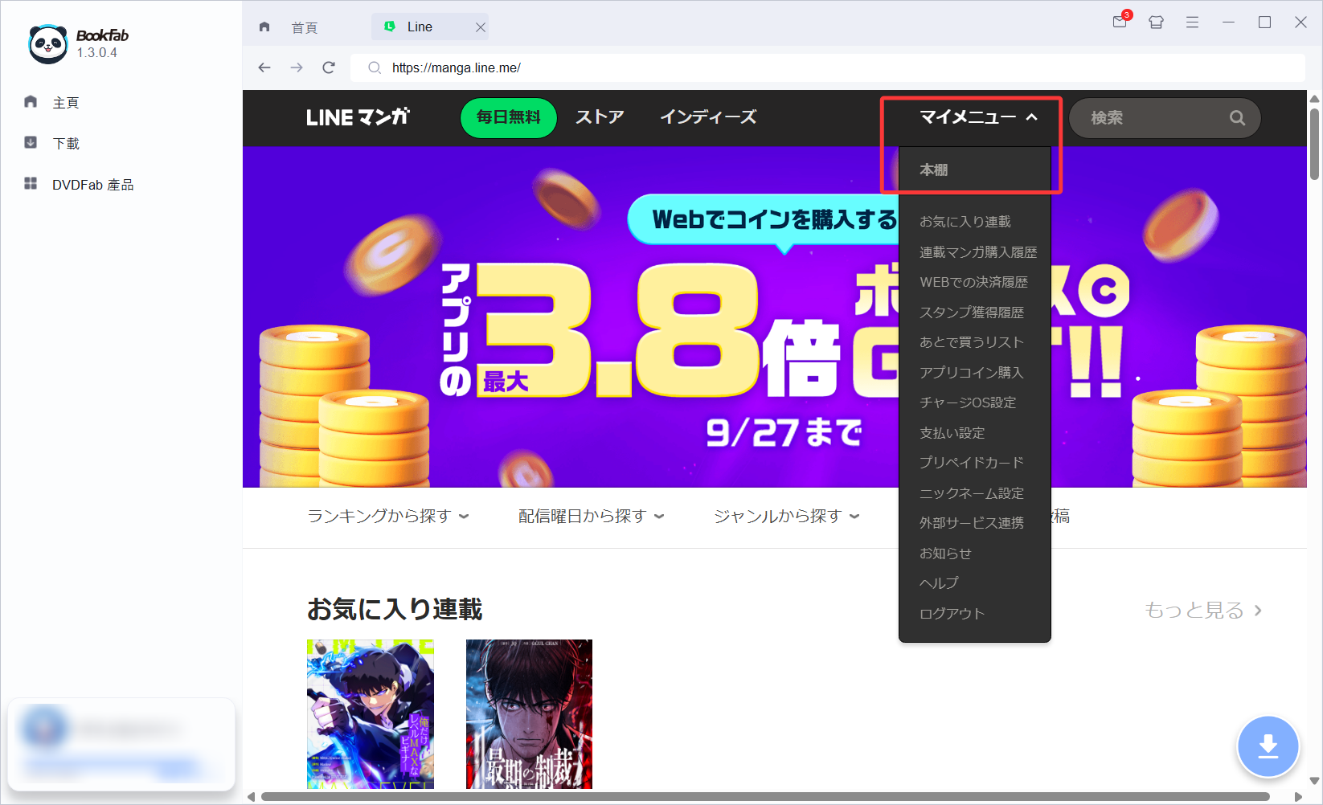Image resolution: width=1323 pixels, height=805 pixels.
Task: Select WEBでの決済履歴 menu entry
Action: tap(975, 282)
